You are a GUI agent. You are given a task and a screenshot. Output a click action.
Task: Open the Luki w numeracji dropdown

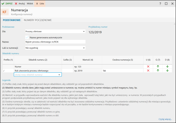55,48
